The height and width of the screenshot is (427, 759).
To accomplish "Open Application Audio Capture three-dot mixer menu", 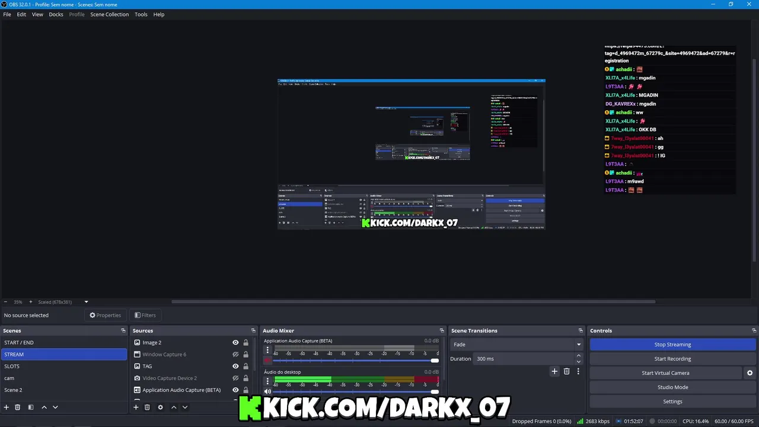I will tap(267, 350).
